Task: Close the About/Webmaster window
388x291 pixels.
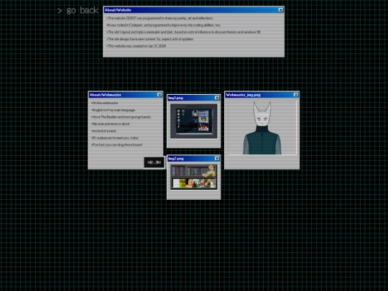Action: click(x=160, y=95)
